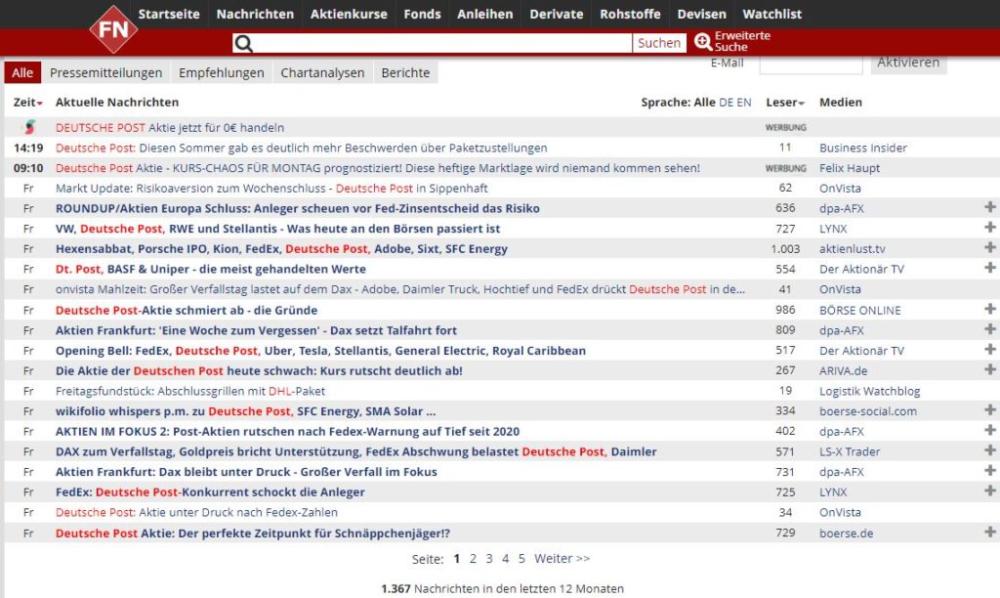
Task: Expand the plus icon on the Kurs rutscht deutlich ab row
Action: coord(990,369)
